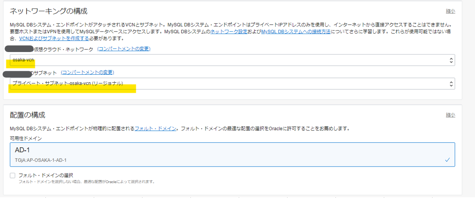The image size is (475, 198).
Task: Enable the フォルト・ドメインの選択 checkbox
Action: click(13, 175)
